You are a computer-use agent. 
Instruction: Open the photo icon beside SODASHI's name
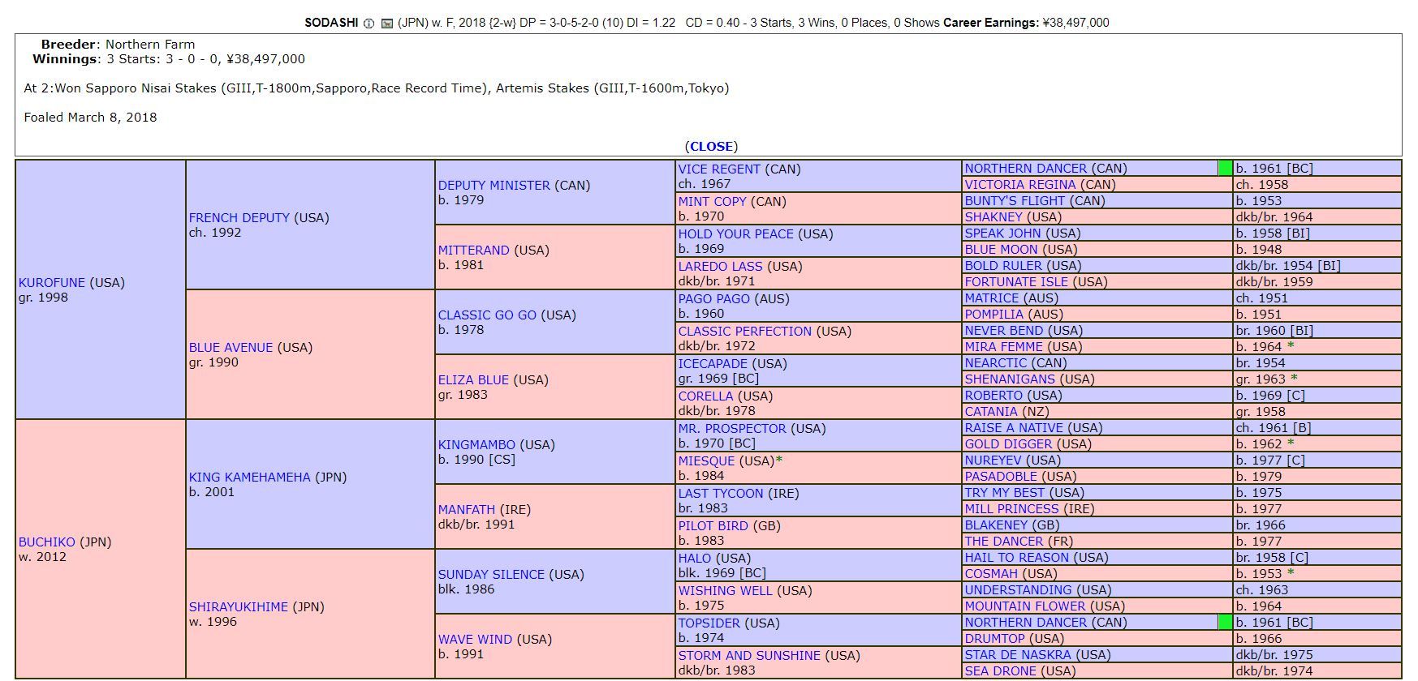click(387, 24)
